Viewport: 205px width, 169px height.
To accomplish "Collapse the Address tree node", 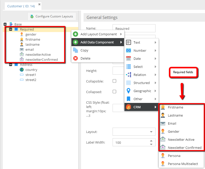I will (11, 65).
